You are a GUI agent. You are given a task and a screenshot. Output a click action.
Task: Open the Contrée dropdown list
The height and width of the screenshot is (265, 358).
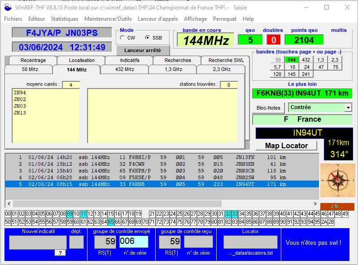tap(348, 108)
